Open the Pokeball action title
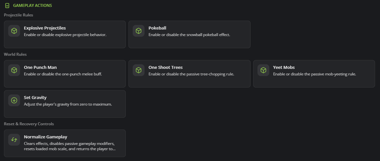The image size is (380, 161). [157, 28]
